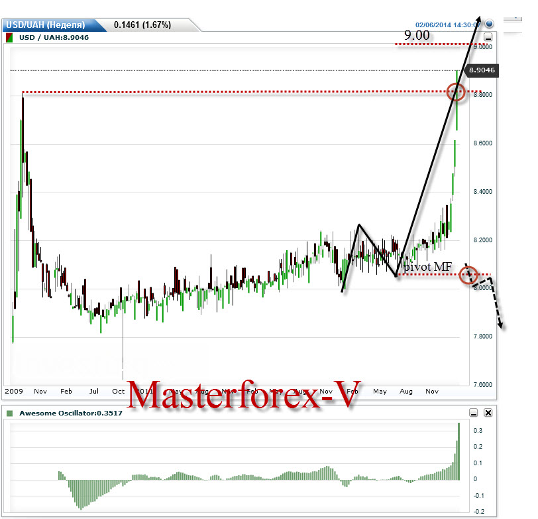Viewport: 538px width, 519px height.
Task: Click the 2009 label on time axis
Action: coord(14,391)
